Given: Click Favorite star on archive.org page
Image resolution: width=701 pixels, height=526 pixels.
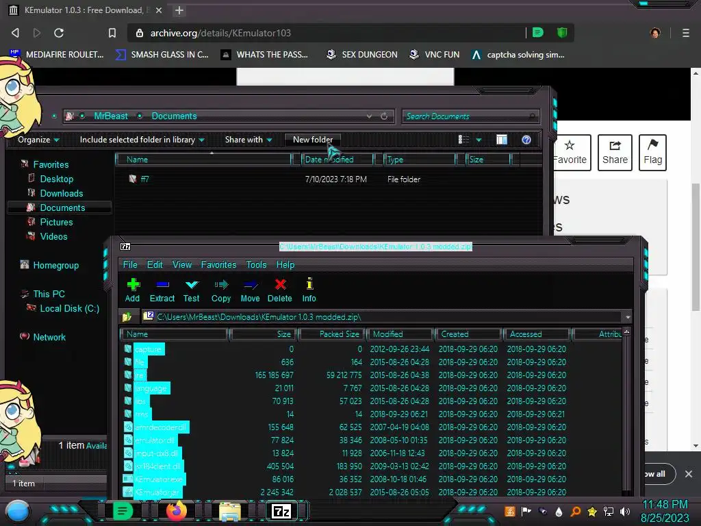Looking at the screenshot, I should tap(569, 152).
